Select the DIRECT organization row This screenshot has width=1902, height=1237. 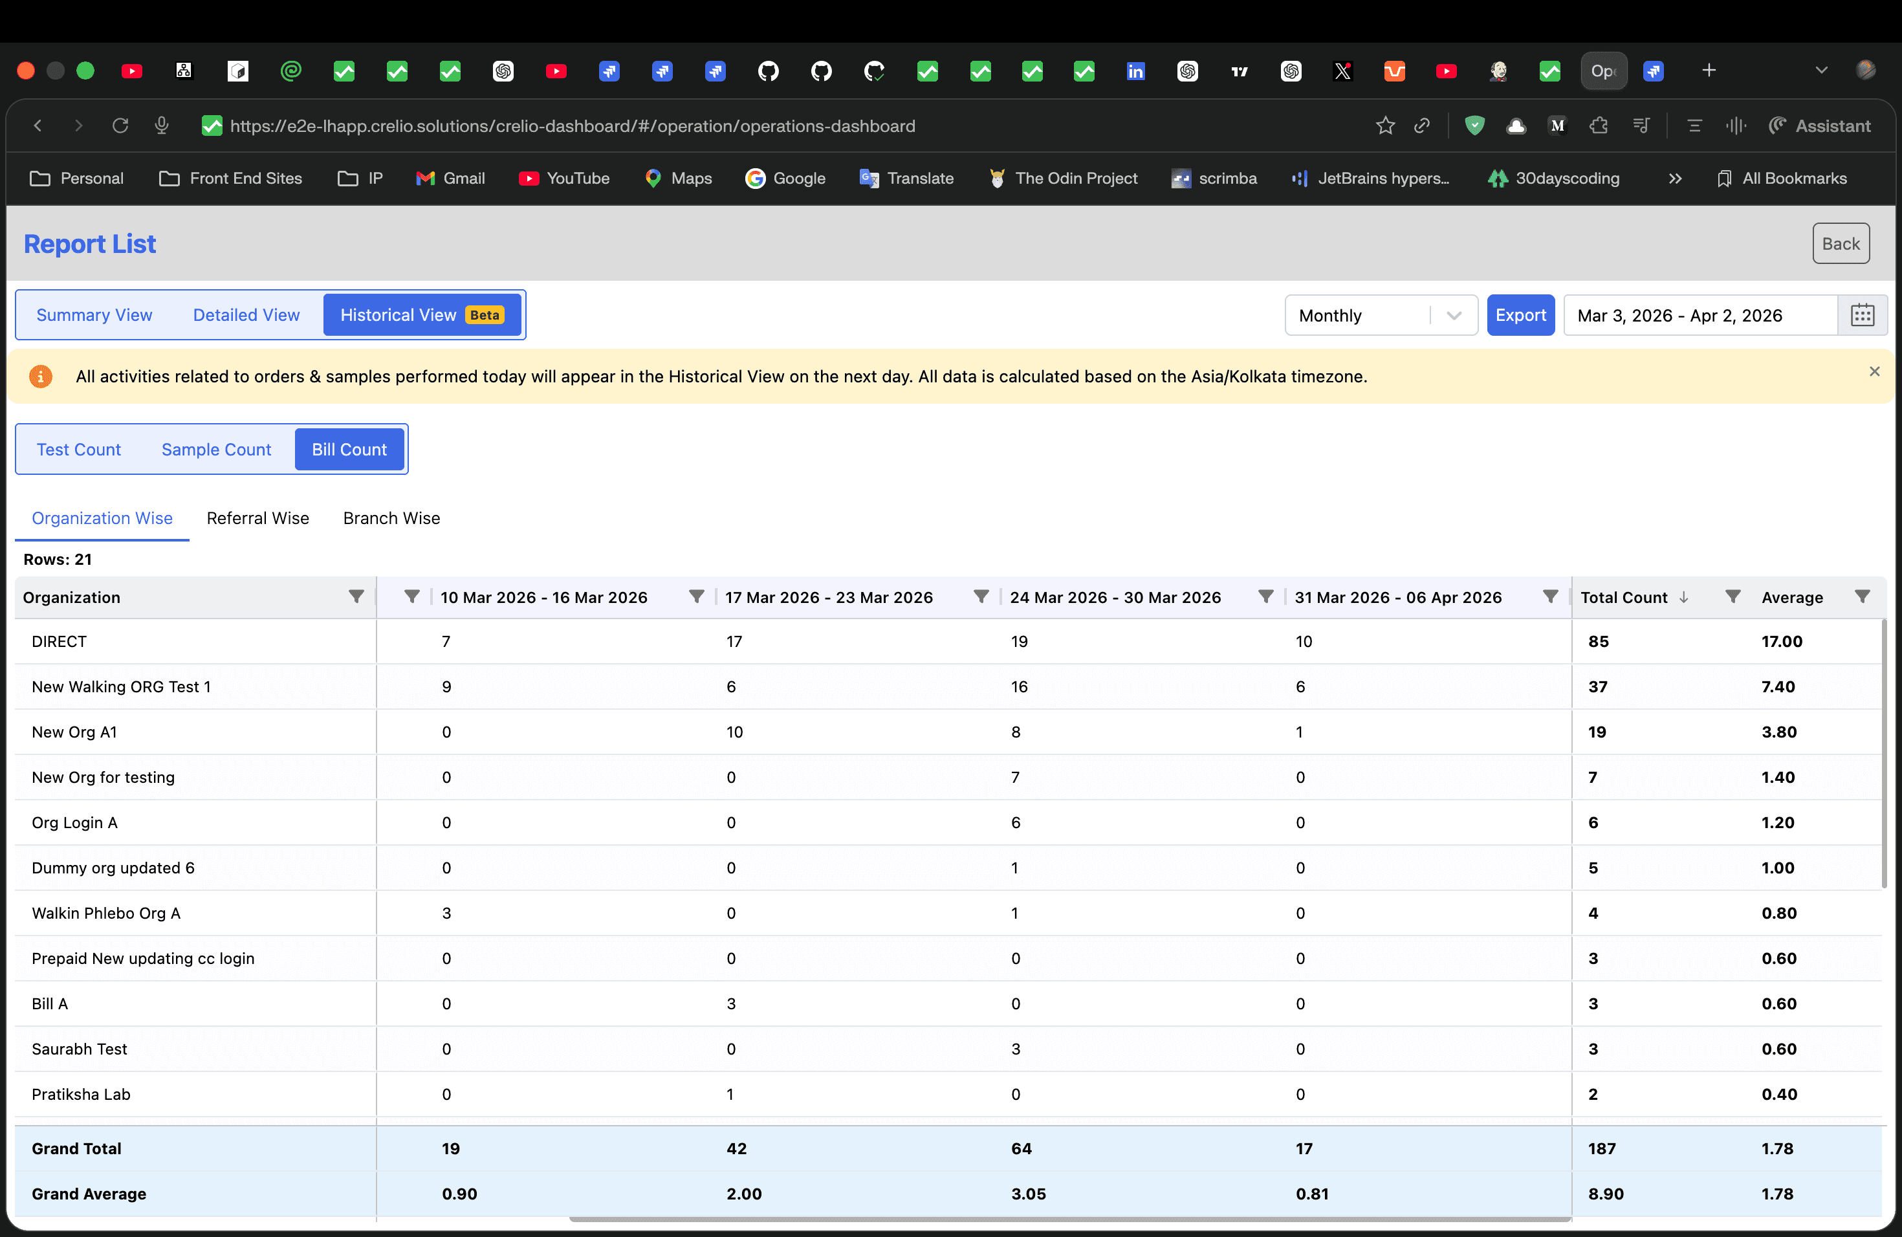(x=948, y=641)
